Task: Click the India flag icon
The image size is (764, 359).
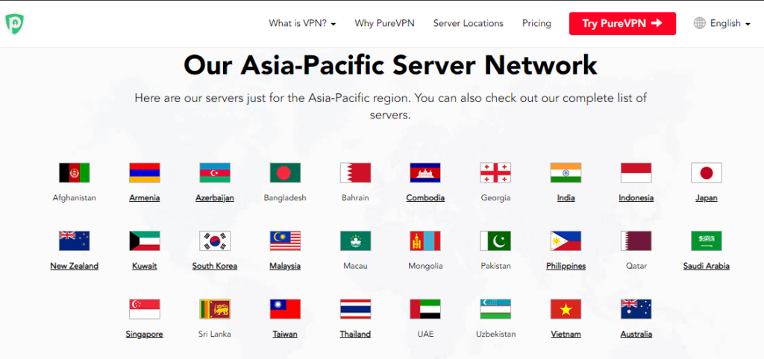Action: tap(566, 173)
